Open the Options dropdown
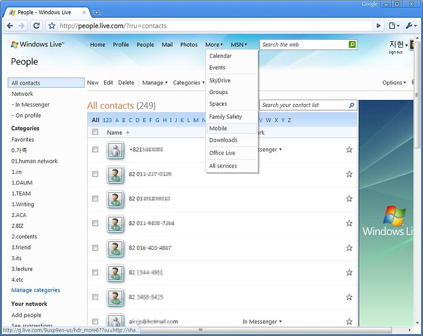 coord(394,82)
